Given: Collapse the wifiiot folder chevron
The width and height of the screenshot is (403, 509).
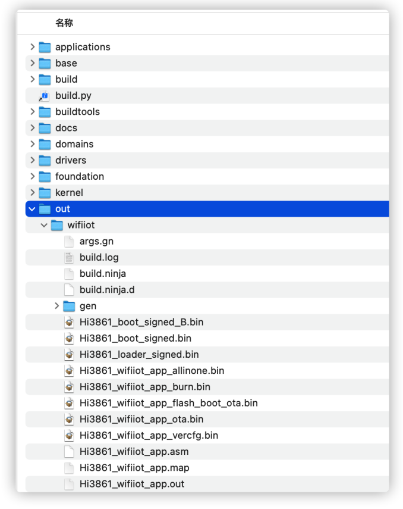Looking at the screenshot, I should tap(44, 225).
